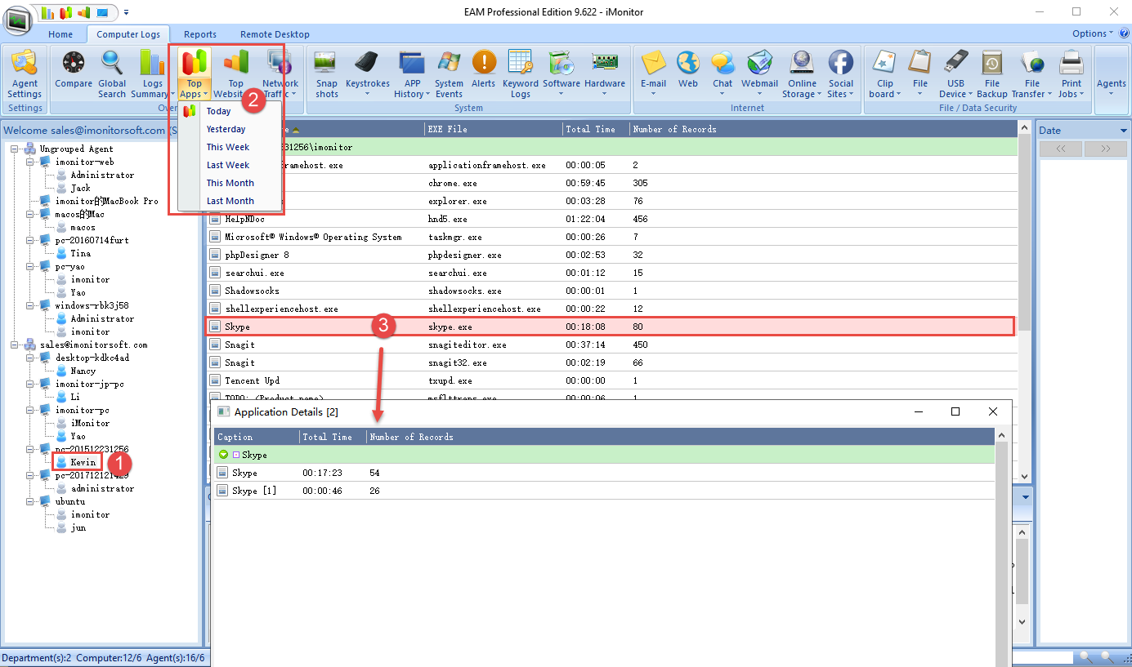Viewport: 1132px width, 667px height.
Task: Select This Week from Top Apps menu
Action: point(230,147)
